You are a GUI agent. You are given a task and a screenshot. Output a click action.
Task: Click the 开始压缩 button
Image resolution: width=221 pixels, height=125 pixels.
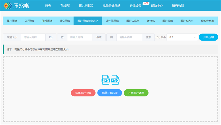(209, 37)
